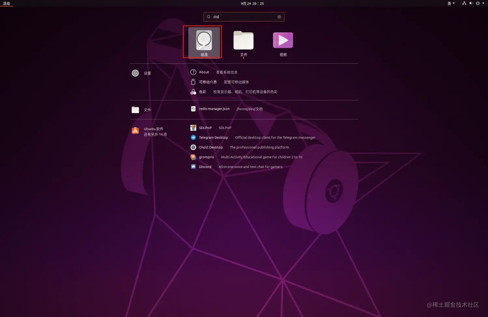The image size is (488, 317).
Task: Click the '设置' provider label
Action: pyautogui.click(x=147, y=73)
